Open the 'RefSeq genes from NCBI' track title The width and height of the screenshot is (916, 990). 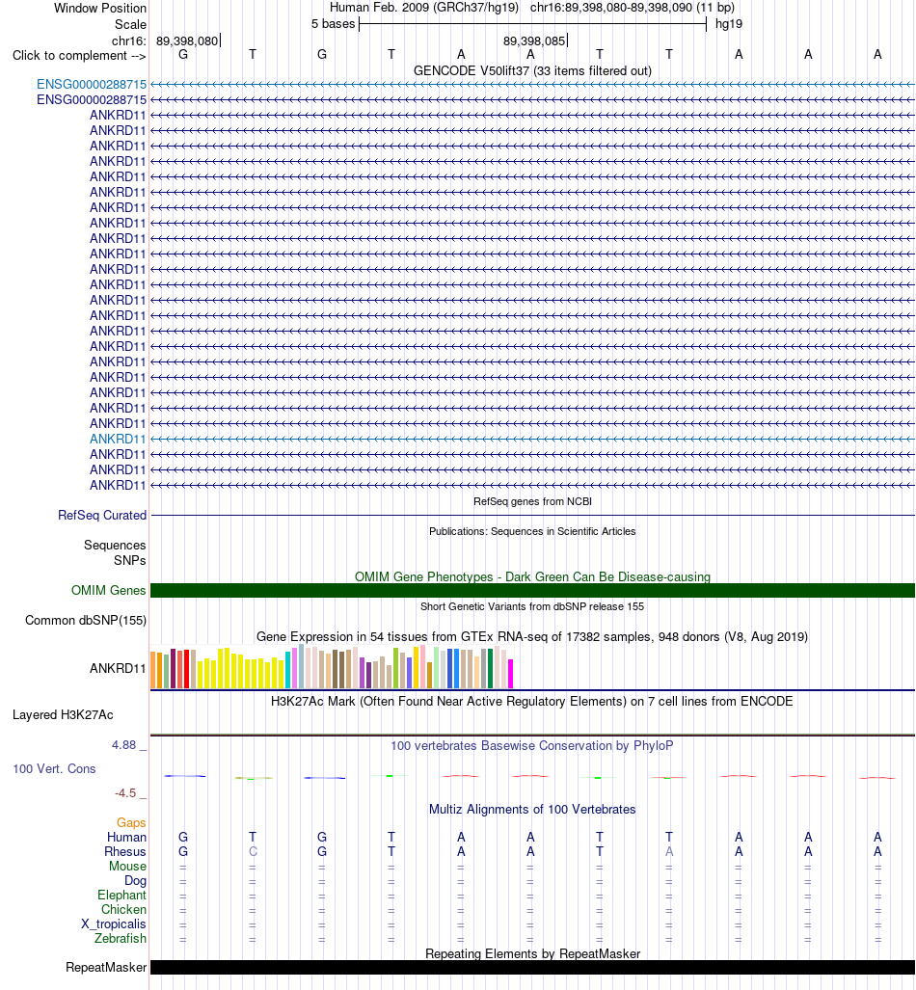(532, 501)
